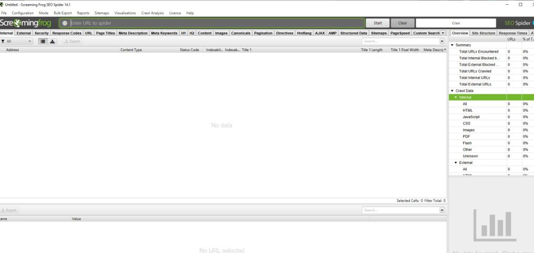Click the globe icon beside URL field
Viewport: 534px width, 253px height.
click(x=65, y=23)
